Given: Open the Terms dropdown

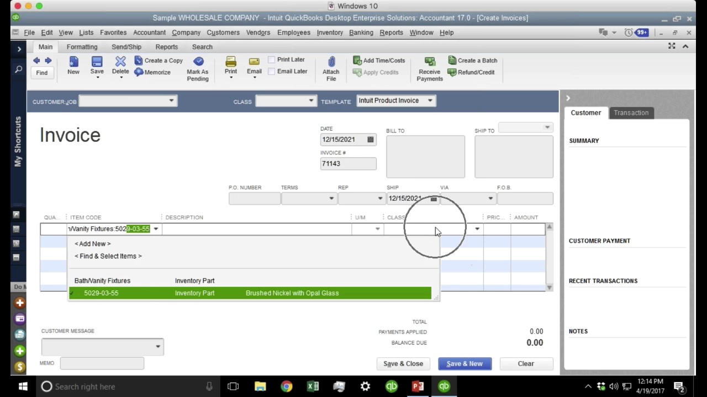Looking at the screenshot, I should [331, 198].
